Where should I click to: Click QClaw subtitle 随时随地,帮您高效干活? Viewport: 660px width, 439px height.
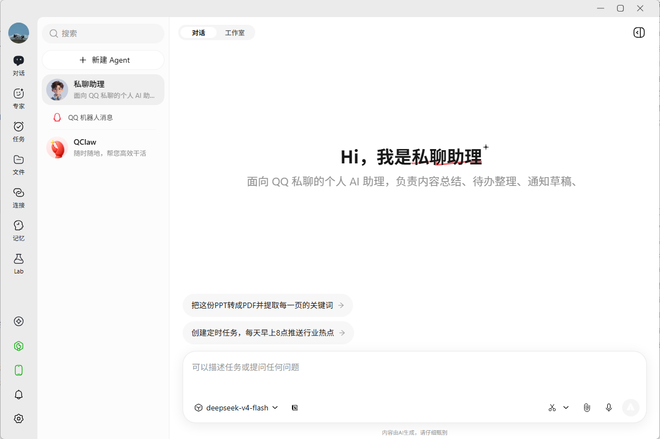pyautogui.click(x=110, y=153)
